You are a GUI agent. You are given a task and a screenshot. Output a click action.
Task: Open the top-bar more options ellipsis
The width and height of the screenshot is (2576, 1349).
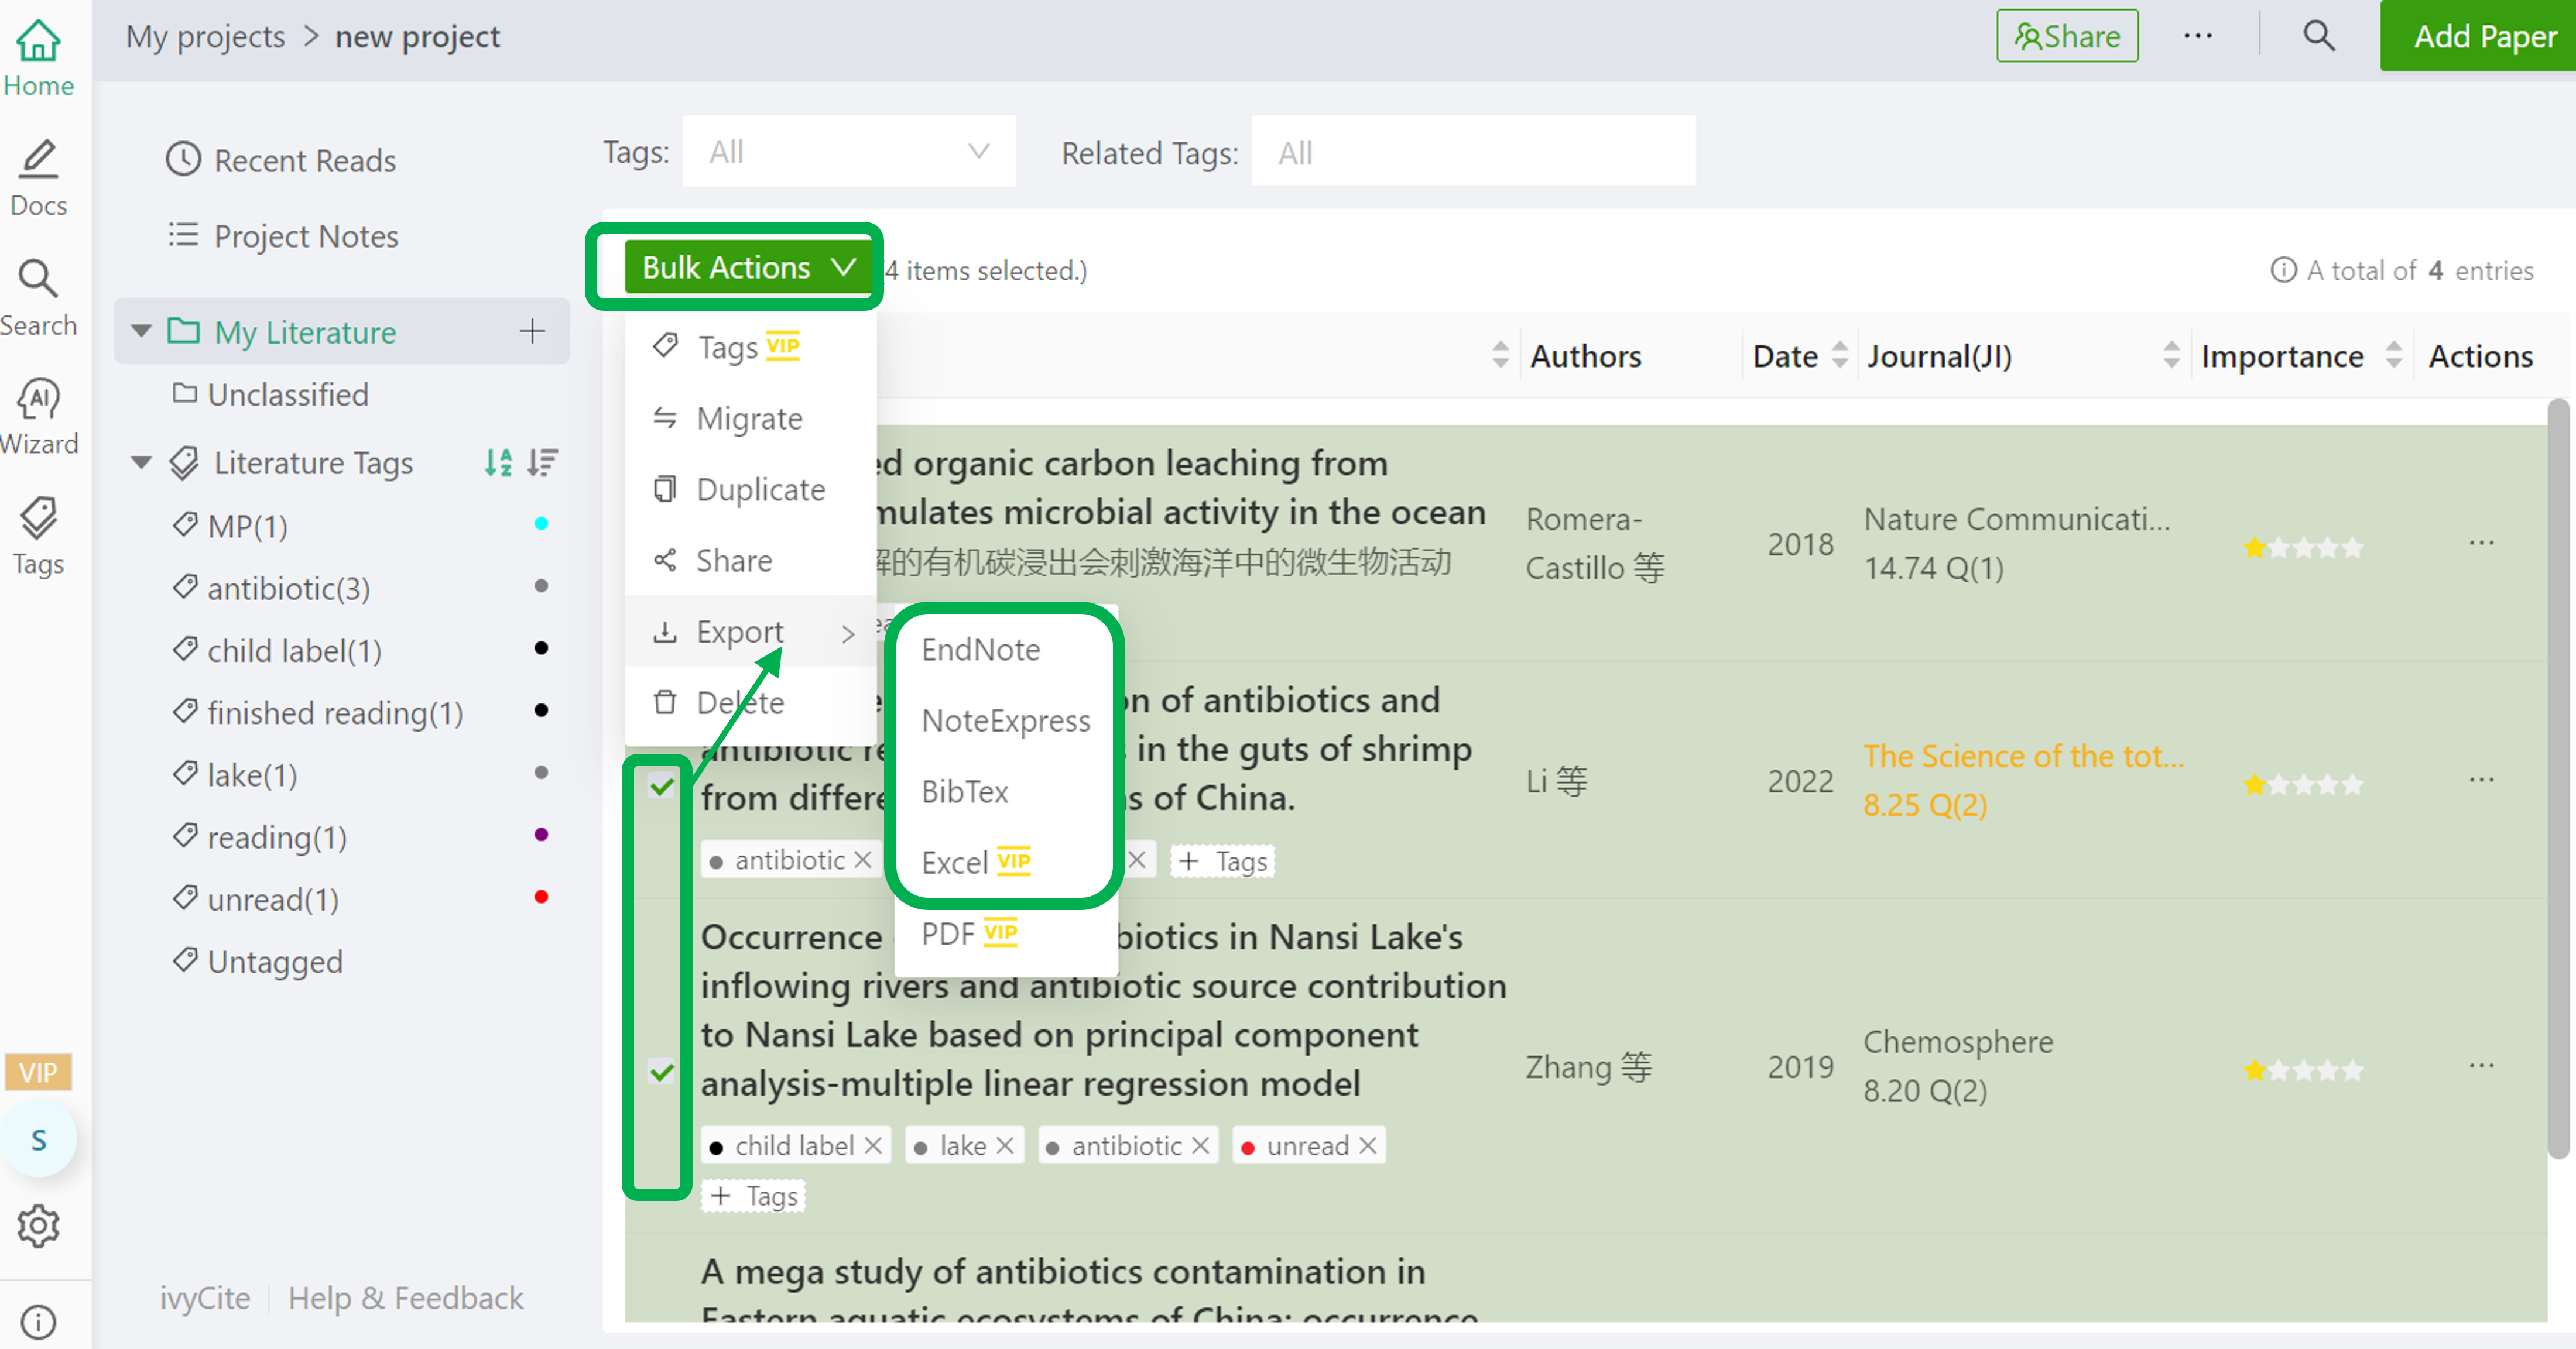pyautogui.click(x=2197, y=36)
